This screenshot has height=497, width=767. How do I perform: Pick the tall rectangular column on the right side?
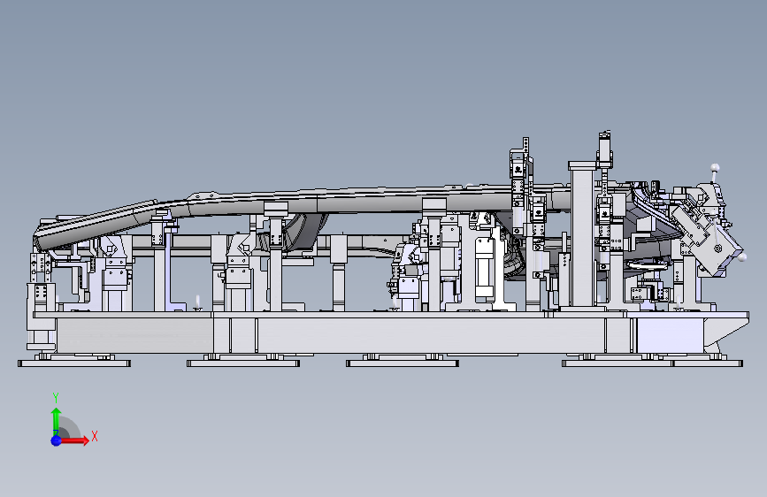583,235
